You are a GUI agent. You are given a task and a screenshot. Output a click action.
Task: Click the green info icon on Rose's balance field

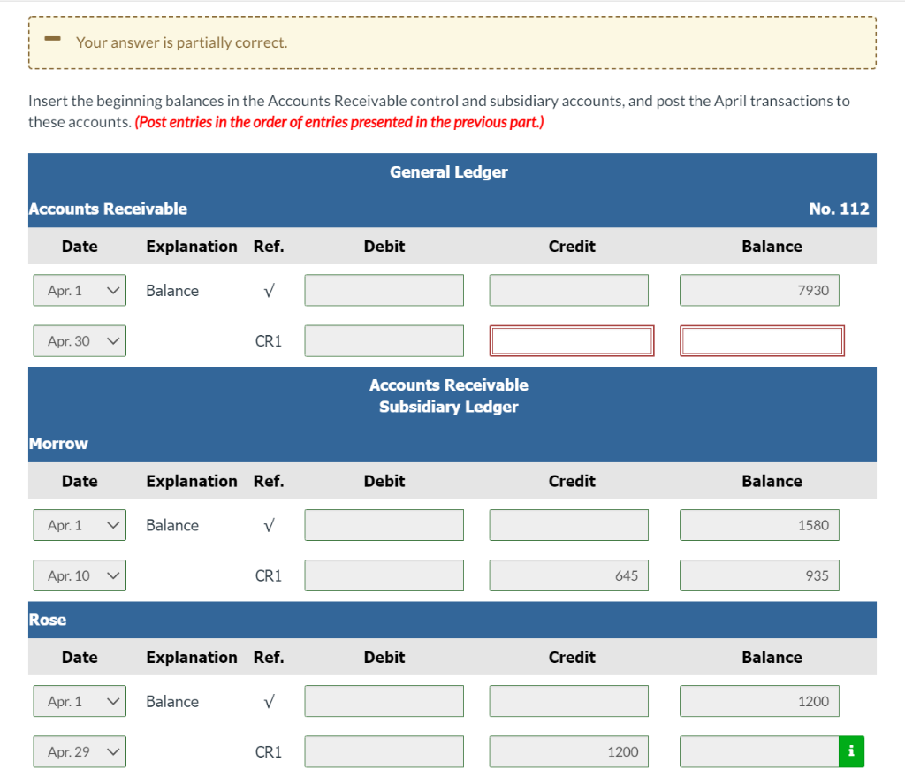tap(851, 751)
